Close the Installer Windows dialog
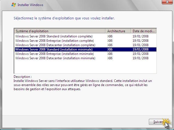This screenshot has width=174, height=130. tap(167, 2)
